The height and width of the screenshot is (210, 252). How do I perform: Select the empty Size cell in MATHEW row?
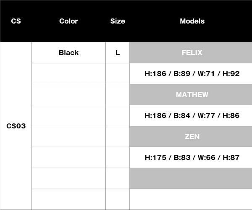click(x=118, y=95)
